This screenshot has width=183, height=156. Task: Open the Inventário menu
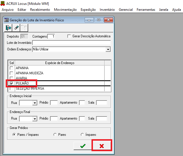[x=107, y=10]
